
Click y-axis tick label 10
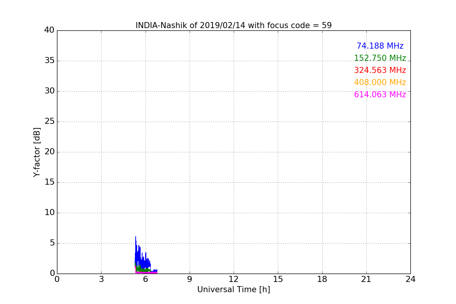coord(49,213)
